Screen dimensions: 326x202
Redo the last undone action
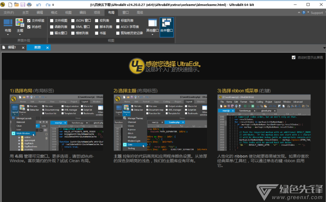pyautogui.click(x=48, y=5)
